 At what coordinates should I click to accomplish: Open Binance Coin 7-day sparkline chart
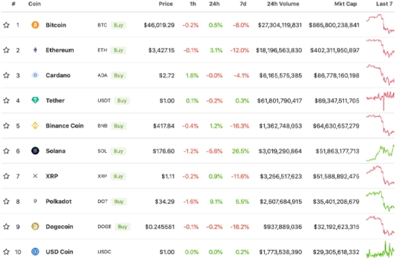point(380,125)
